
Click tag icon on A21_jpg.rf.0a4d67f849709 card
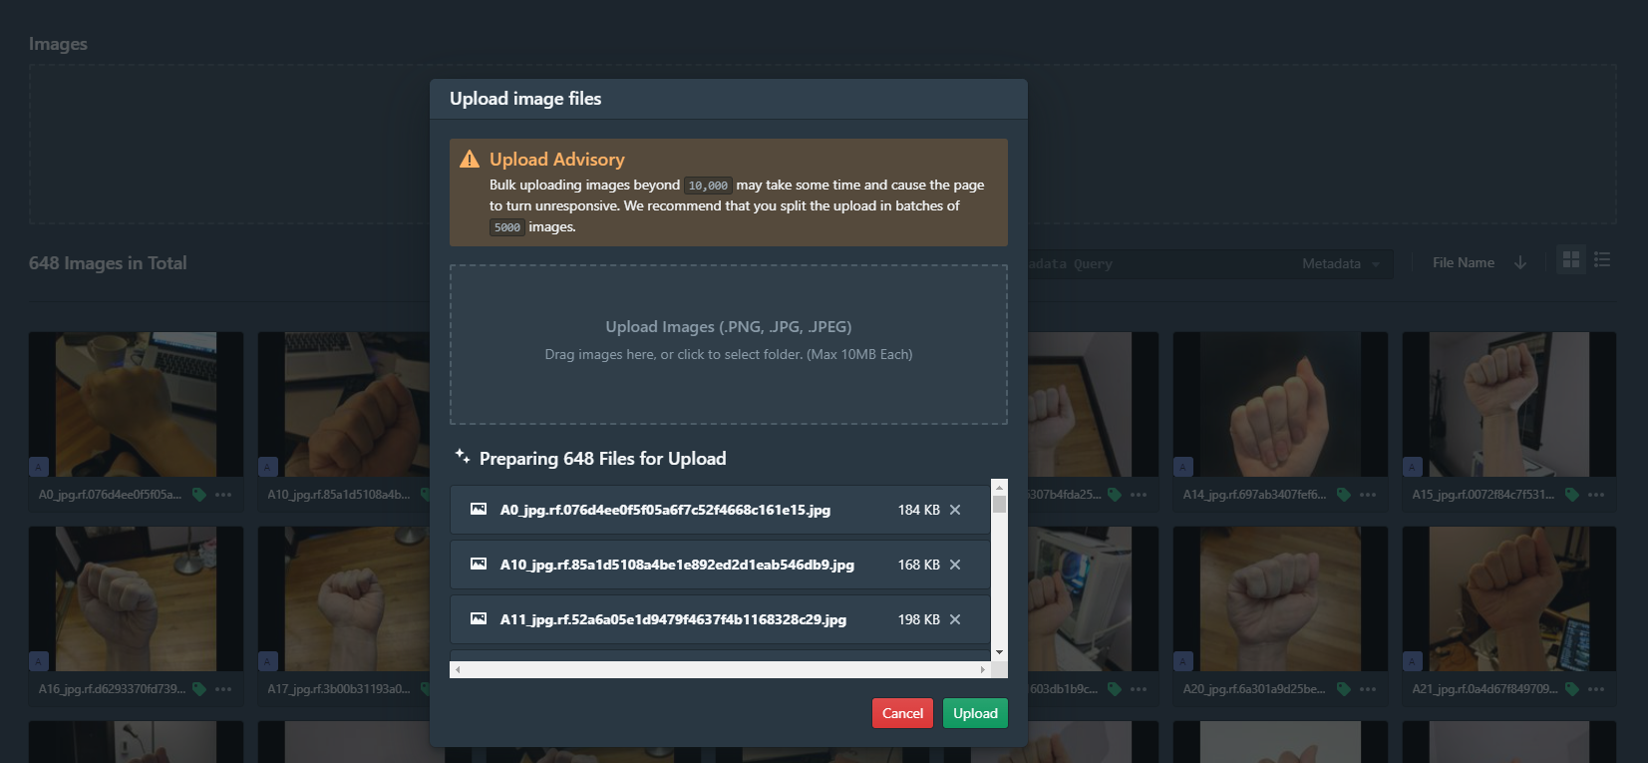pyautogui.click(x=1572, y=689)
